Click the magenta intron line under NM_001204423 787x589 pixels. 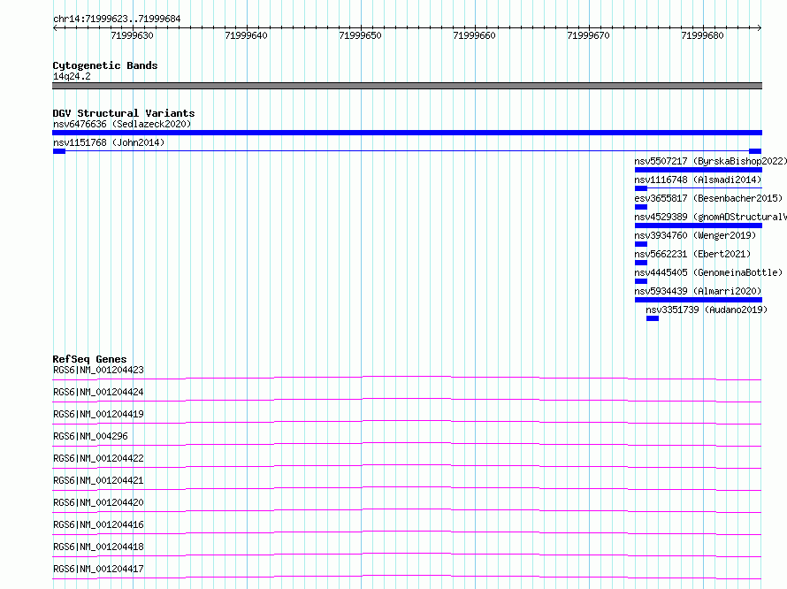tap(407, 377)
